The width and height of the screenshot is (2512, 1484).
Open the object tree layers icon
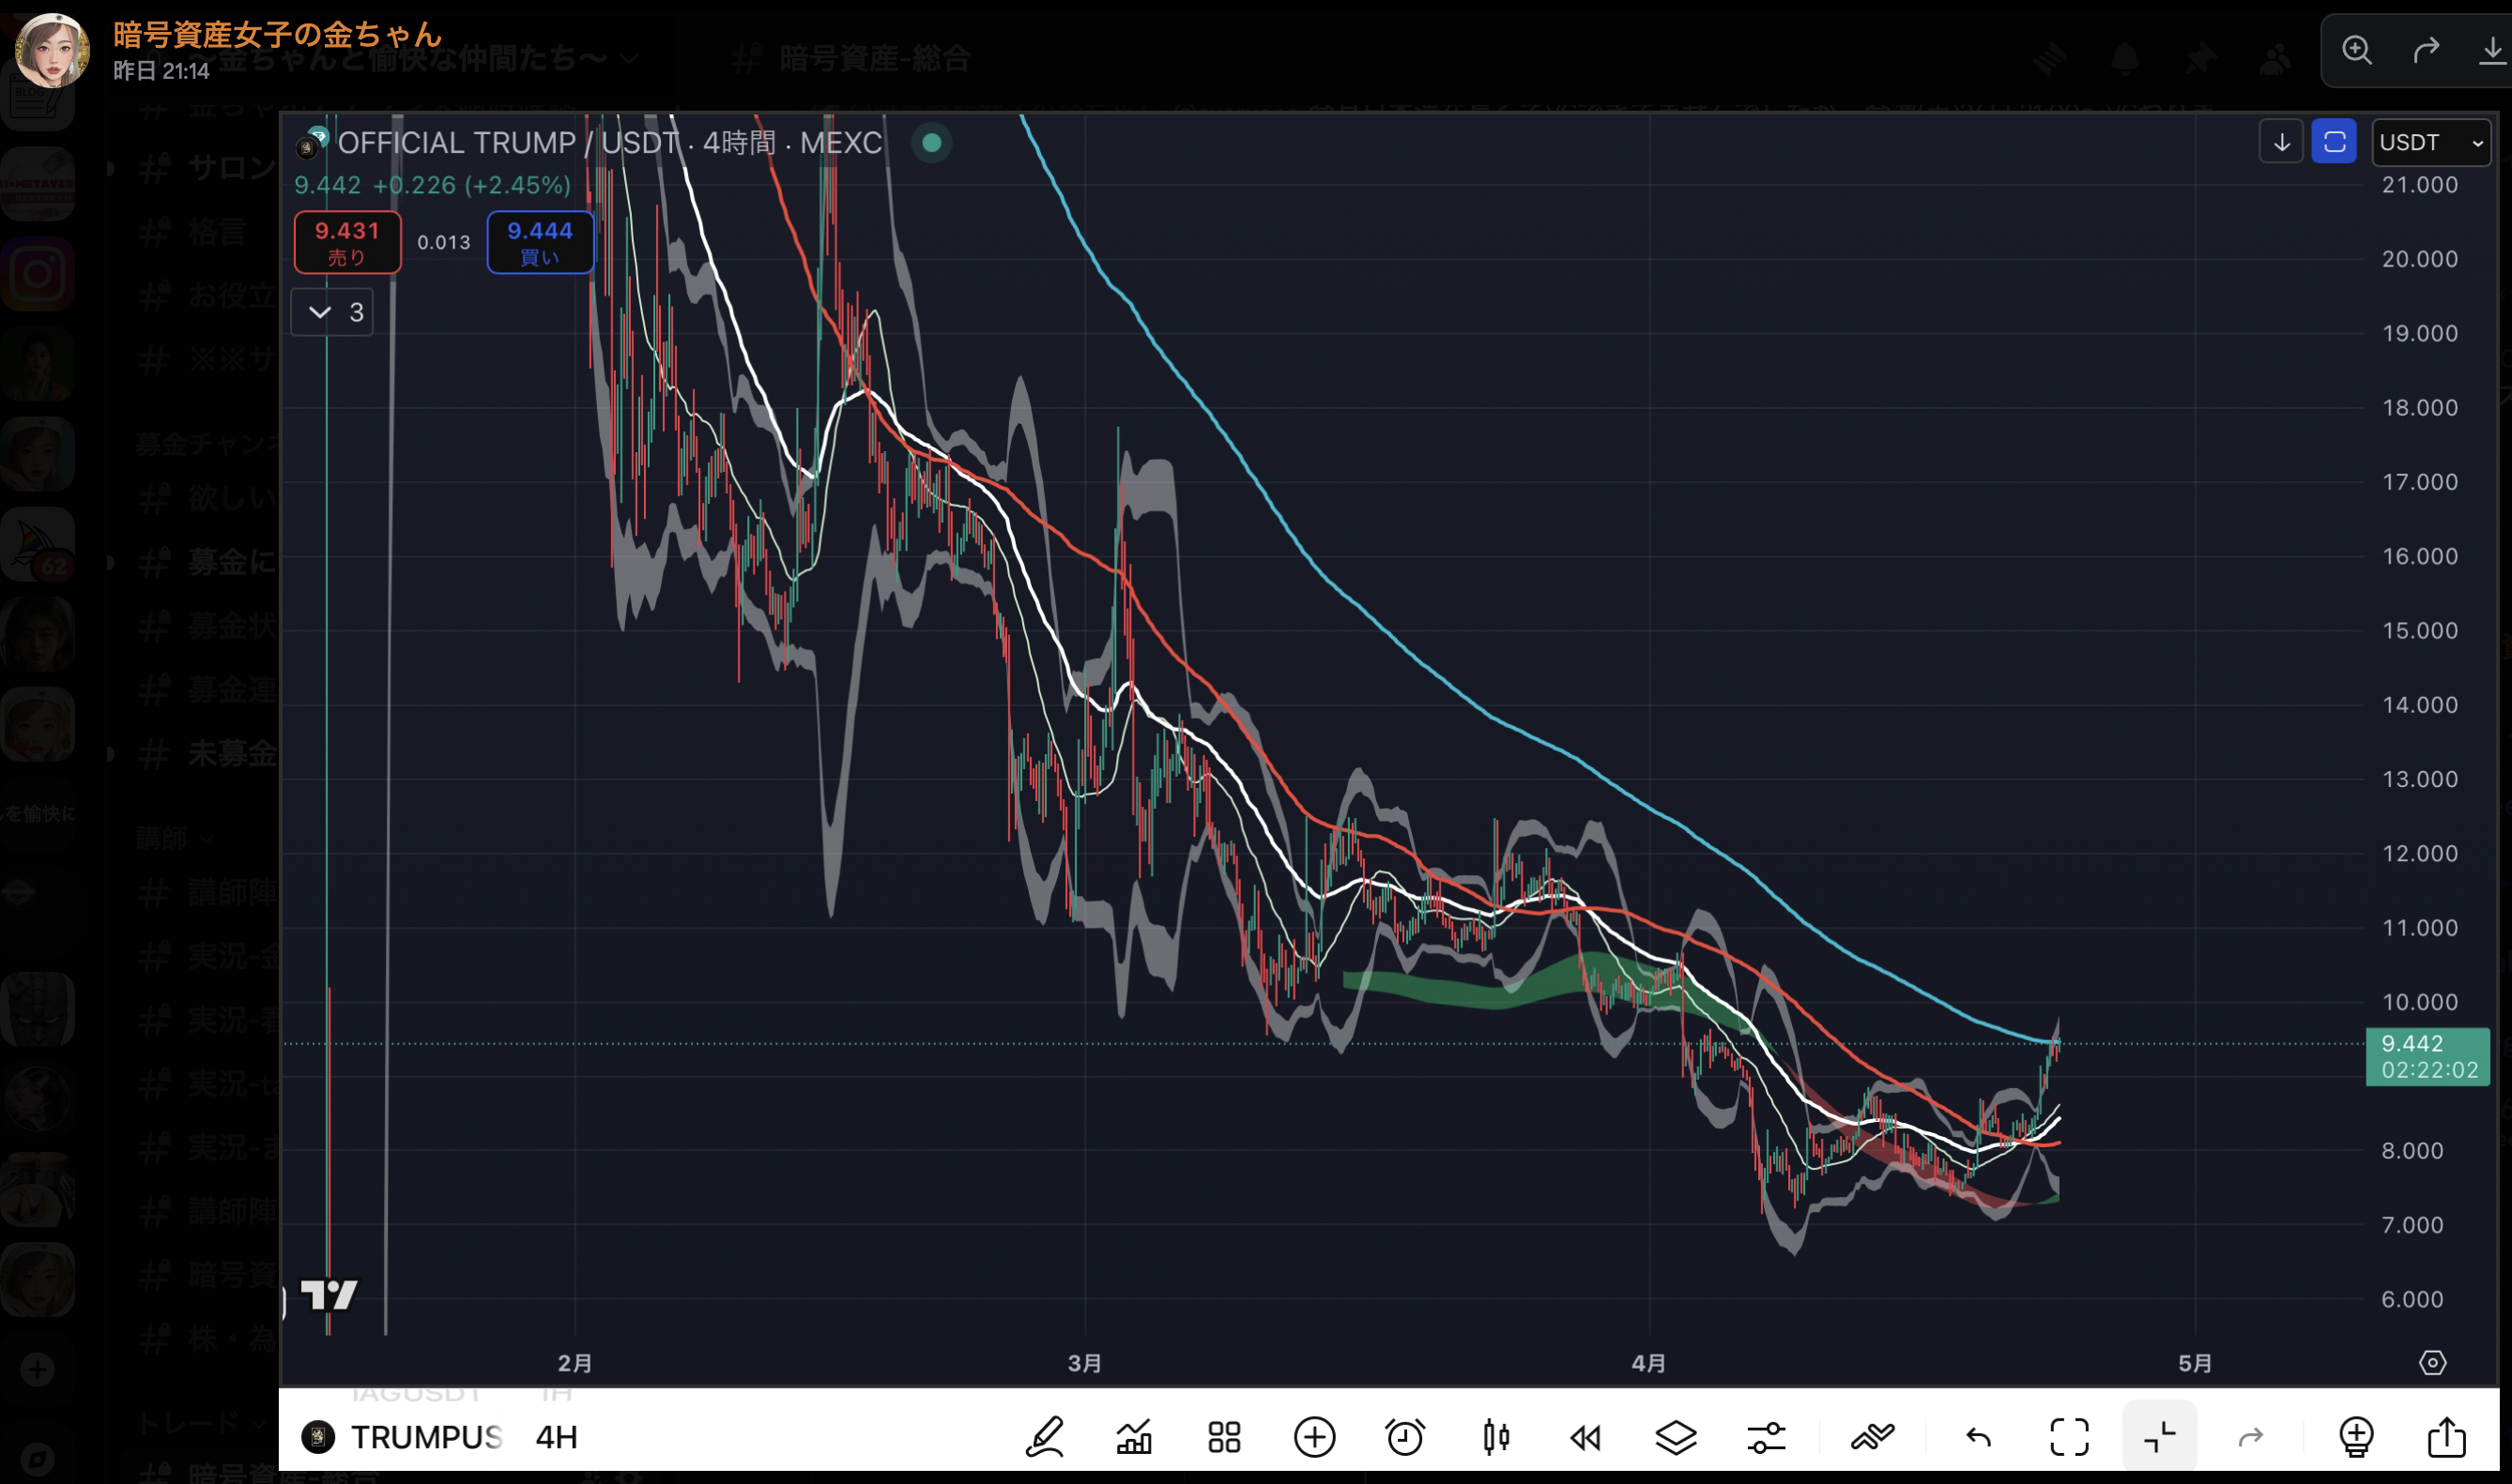(1676, 1438)
